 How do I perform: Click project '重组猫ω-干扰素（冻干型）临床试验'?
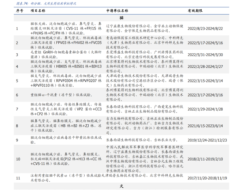coord(61,95)
